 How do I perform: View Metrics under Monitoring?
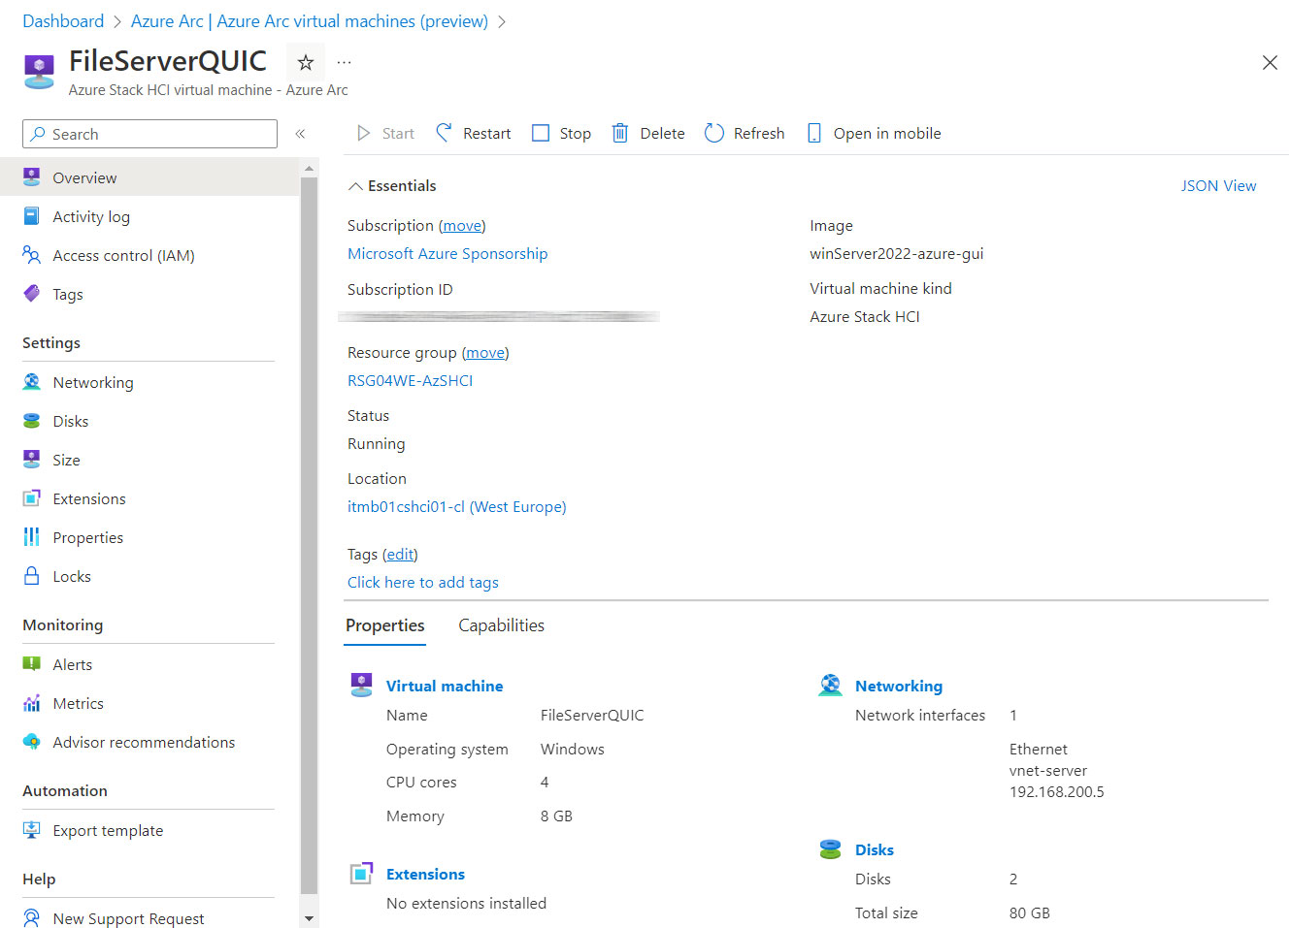pyautogui.click(x=76, y=702)
